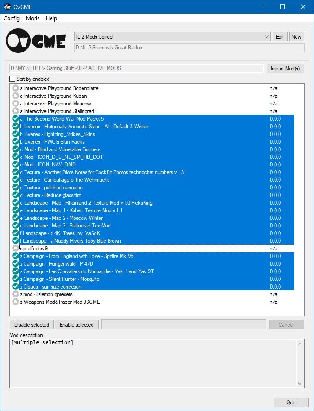Viewport: 314px width, 411px height.
Task: Click the status icon of Interactive Playground Stalingrad
Action: pyautogui.click(x=15, y=111)
